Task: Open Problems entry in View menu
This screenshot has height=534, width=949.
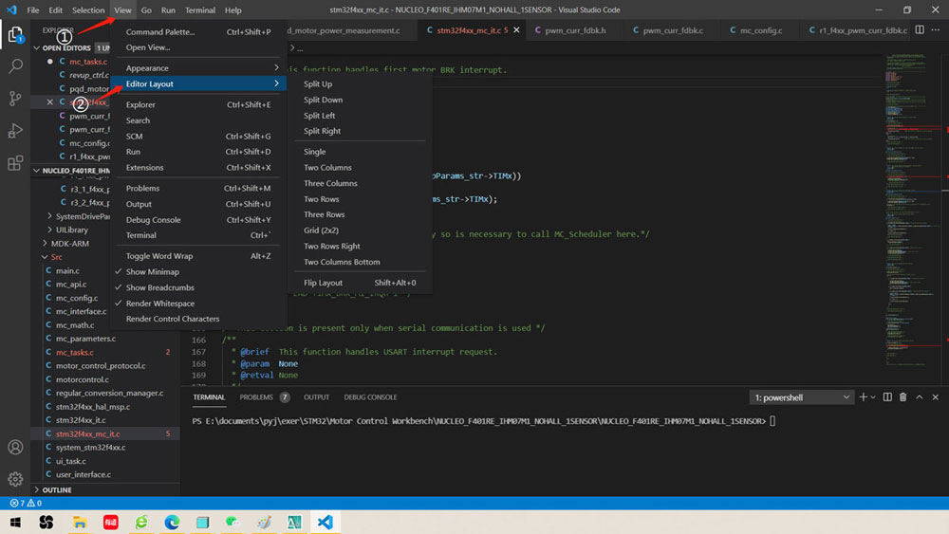Action: coord(197,188)
